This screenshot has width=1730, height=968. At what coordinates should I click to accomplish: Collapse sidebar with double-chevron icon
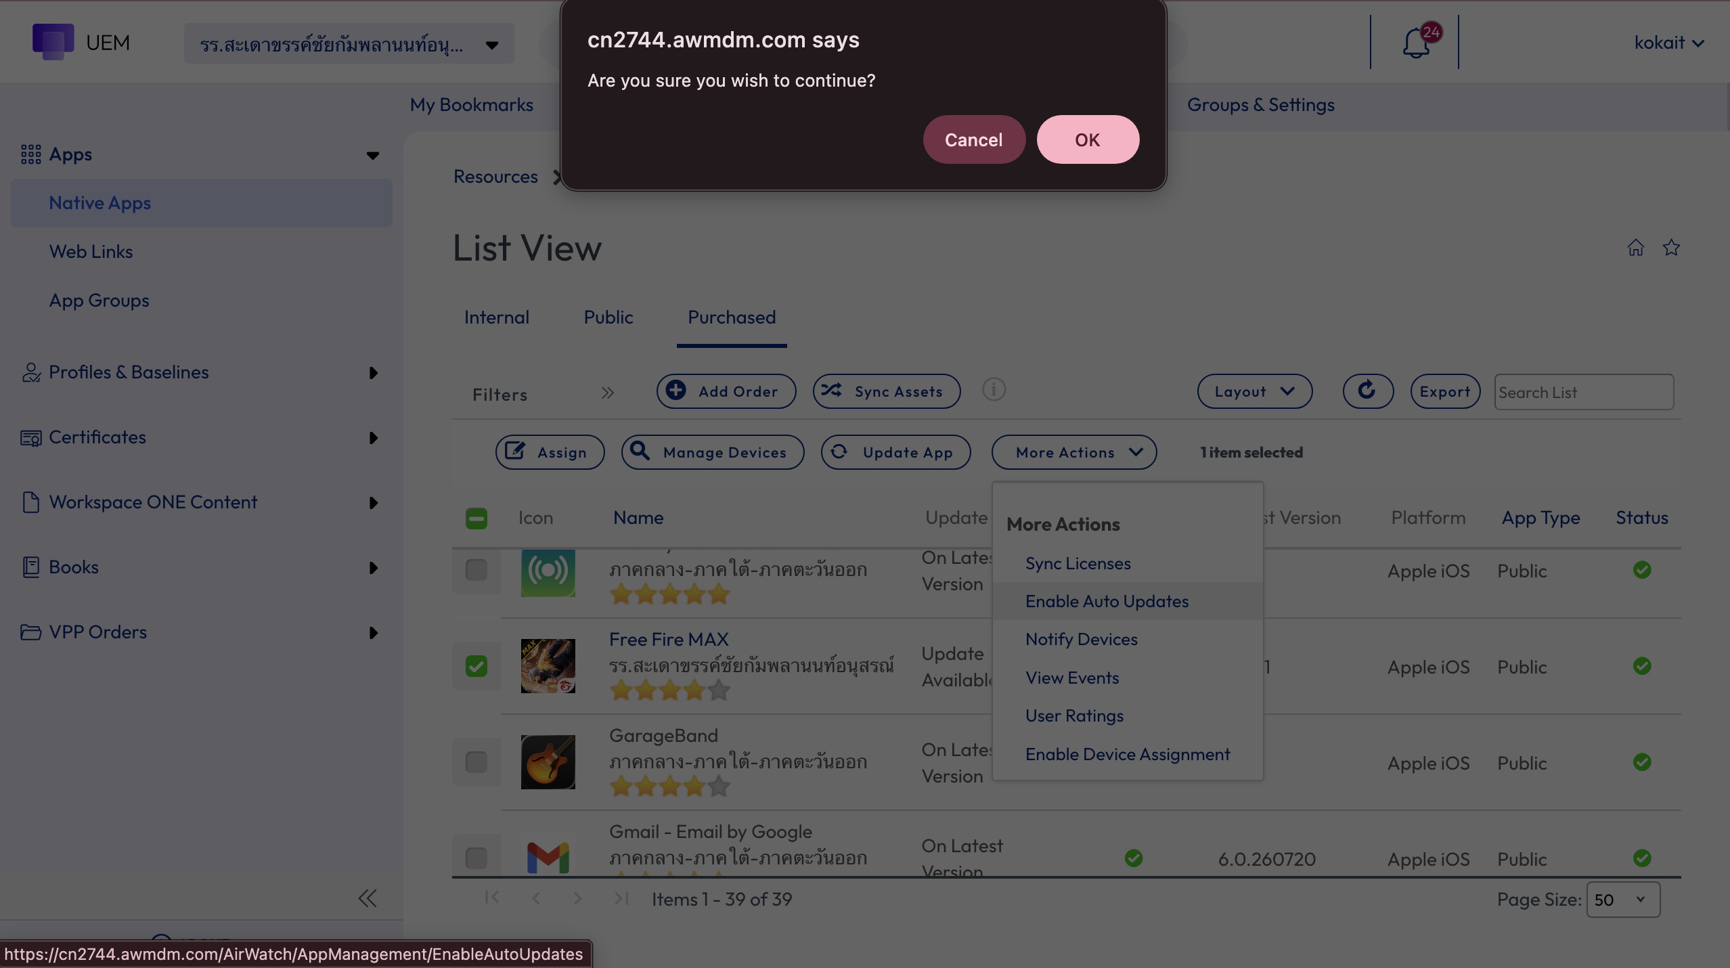tap(368, 898)
